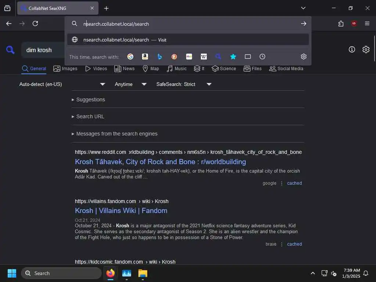Switch to Images search category
Image resolution: width=376 pixels, height=282 pixels.
coord(65,69)
